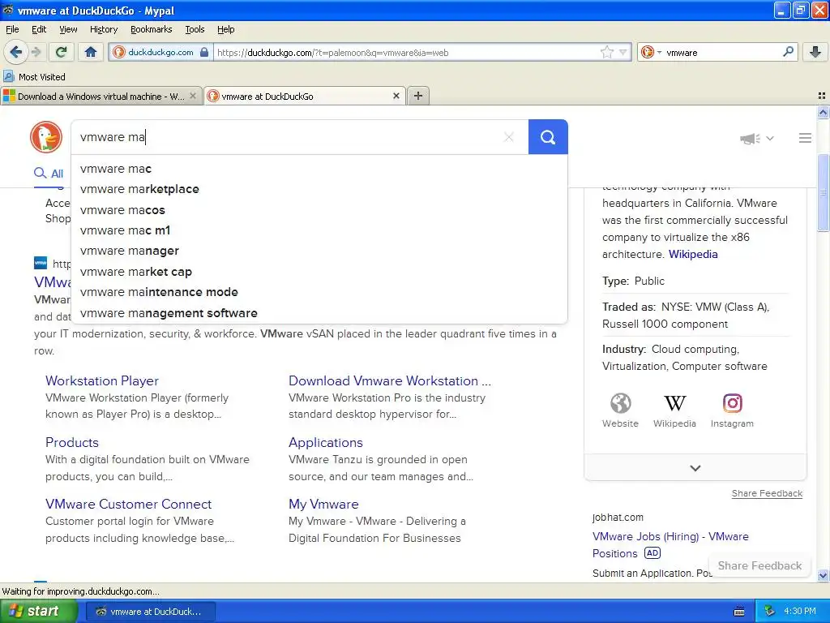Open the VMware Customer Connect link

128,504
